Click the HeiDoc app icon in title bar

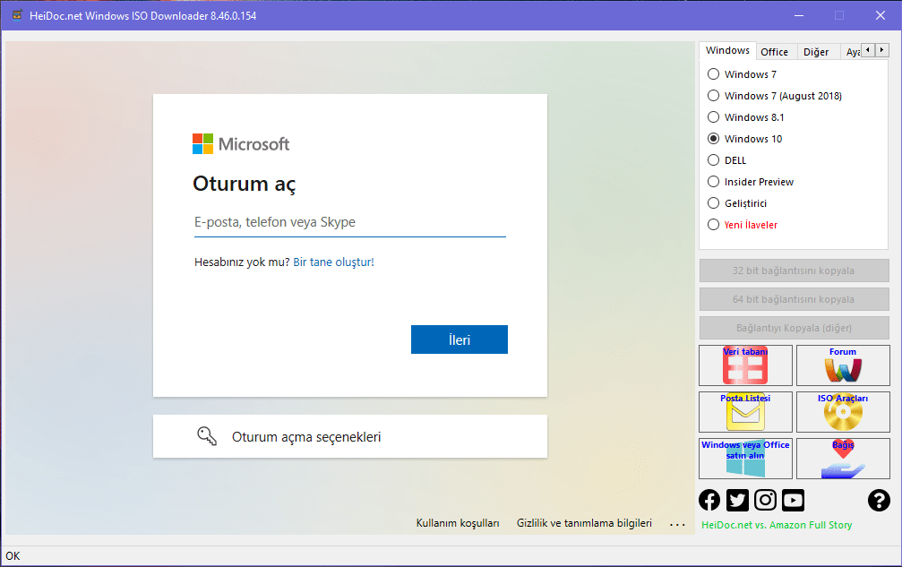[x=17, y=15]
